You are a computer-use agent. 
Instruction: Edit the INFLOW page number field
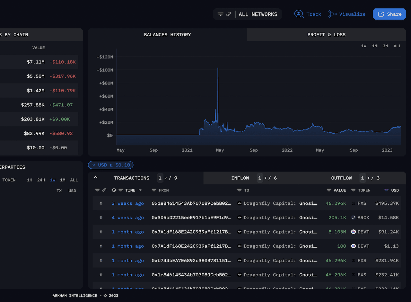pyautogui.click(x=260, y=178)
